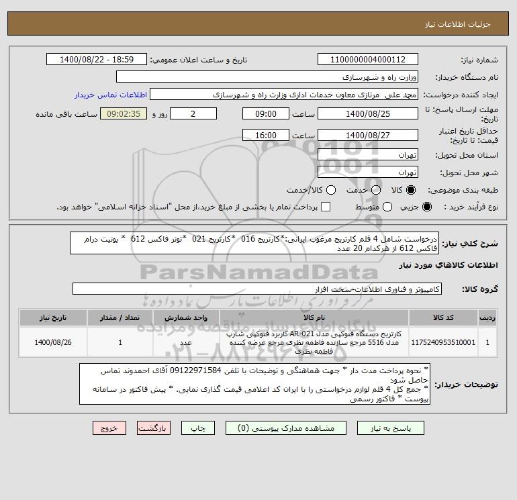The height and width of the screenshot is (500, 517).
Task: Click the validity hour field 16:00
Action: tap(266, 135)
